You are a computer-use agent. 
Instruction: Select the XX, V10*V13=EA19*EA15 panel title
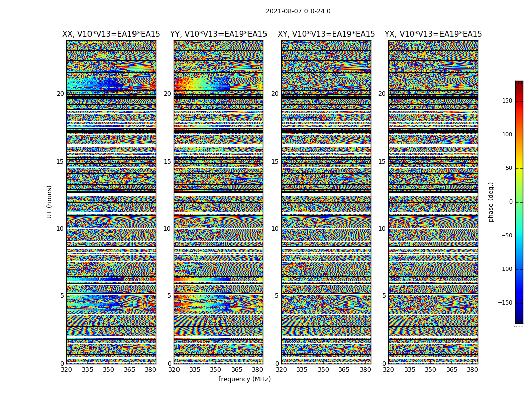point(111,34)
